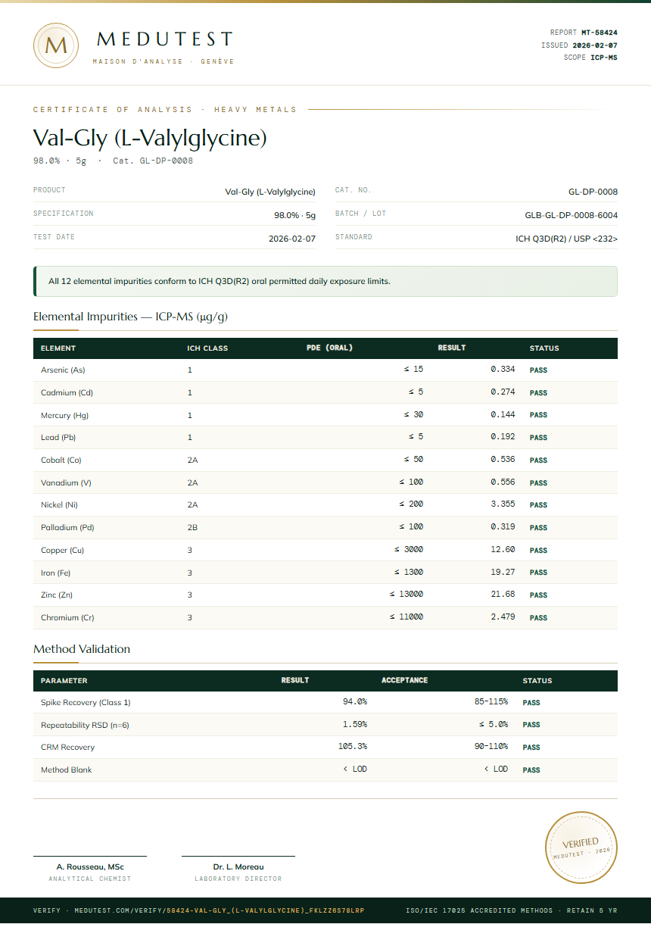Select the scope value ICP-MS

point(604,58)
